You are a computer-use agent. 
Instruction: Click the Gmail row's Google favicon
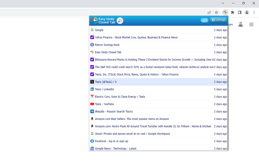[x=92, y=134]
